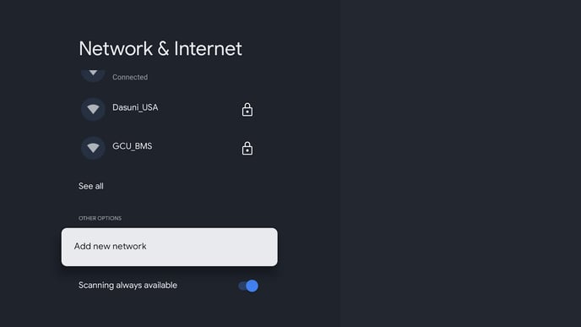Select the Wi-Fi icon beside Dasuni_USA
This screenshot has width=581, height=327.
(x=93, y=109)
